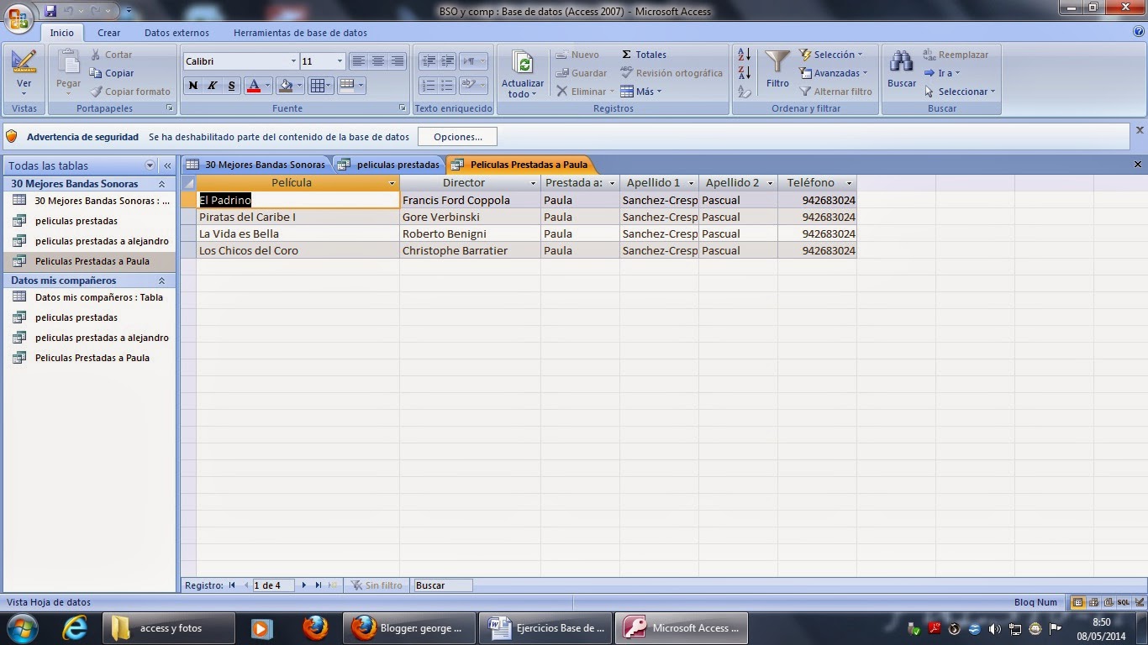The height and width of the screenshot is (645, 1148).
Task: Collapse 30 Mejores Bandas Sonoras group
Action: pyautogui.click(x=161, y=184)
